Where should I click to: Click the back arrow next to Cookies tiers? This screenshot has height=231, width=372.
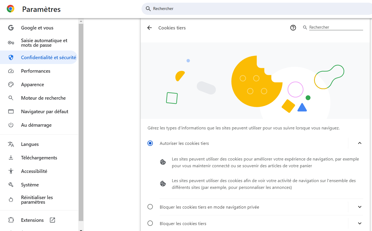pyautogui.click(x=149, y=28)
